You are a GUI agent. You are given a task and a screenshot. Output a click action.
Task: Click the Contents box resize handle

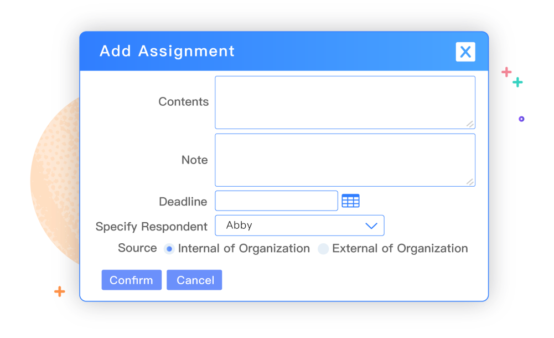(469, 124)
